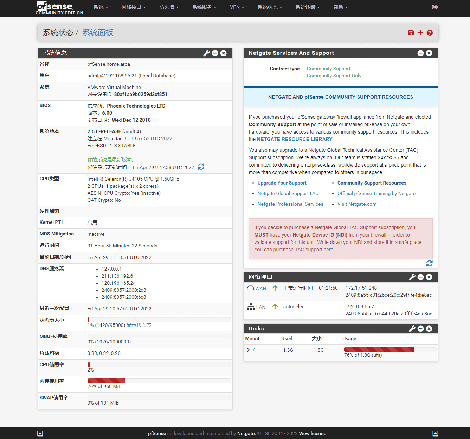Close the Disks widget
The height and width of the screenshot is (439, 470).
click(x=429, y=329)
